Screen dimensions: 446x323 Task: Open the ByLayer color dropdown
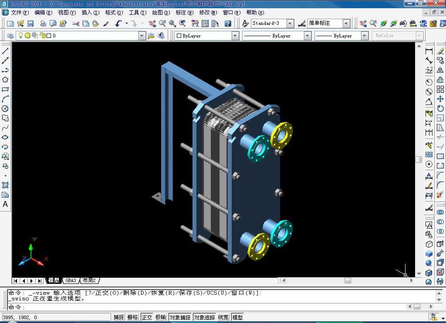pos(235,36)
